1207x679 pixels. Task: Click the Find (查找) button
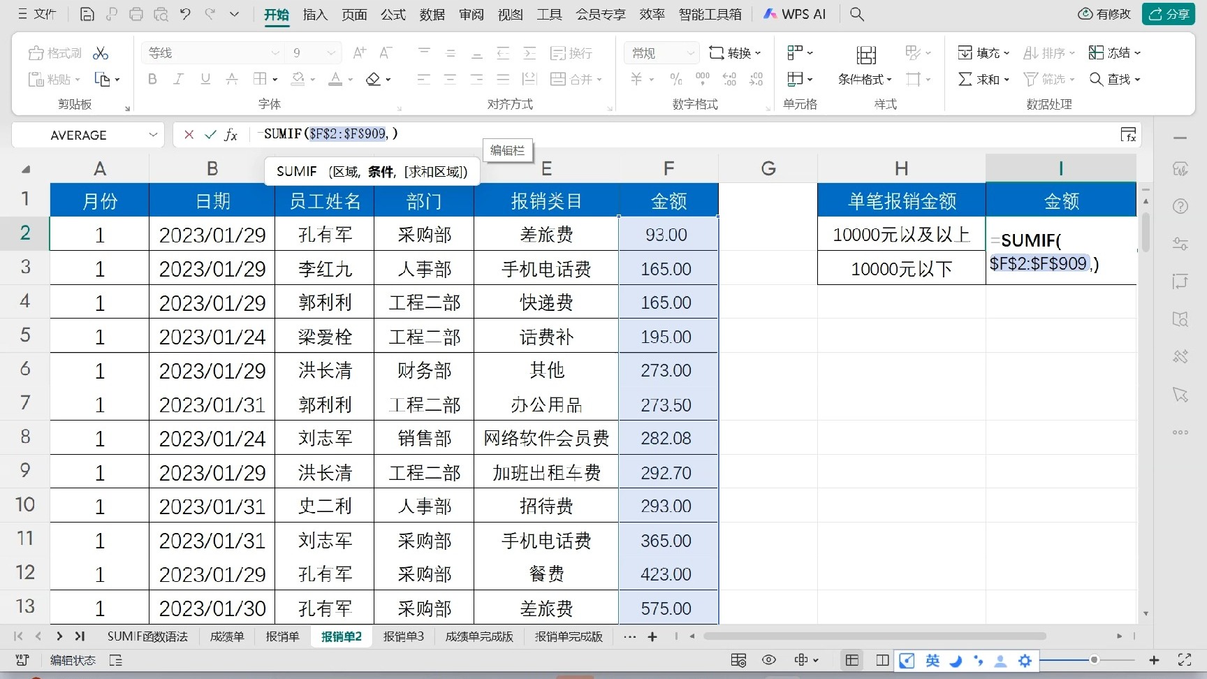(x=1115, y=80)
